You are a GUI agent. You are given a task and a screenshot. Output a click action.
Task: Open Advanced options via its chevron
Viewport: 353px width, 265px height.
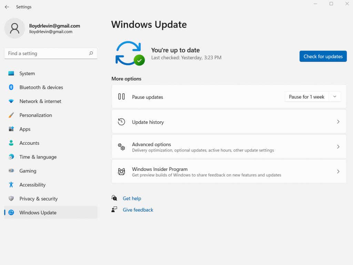[338, 147]
